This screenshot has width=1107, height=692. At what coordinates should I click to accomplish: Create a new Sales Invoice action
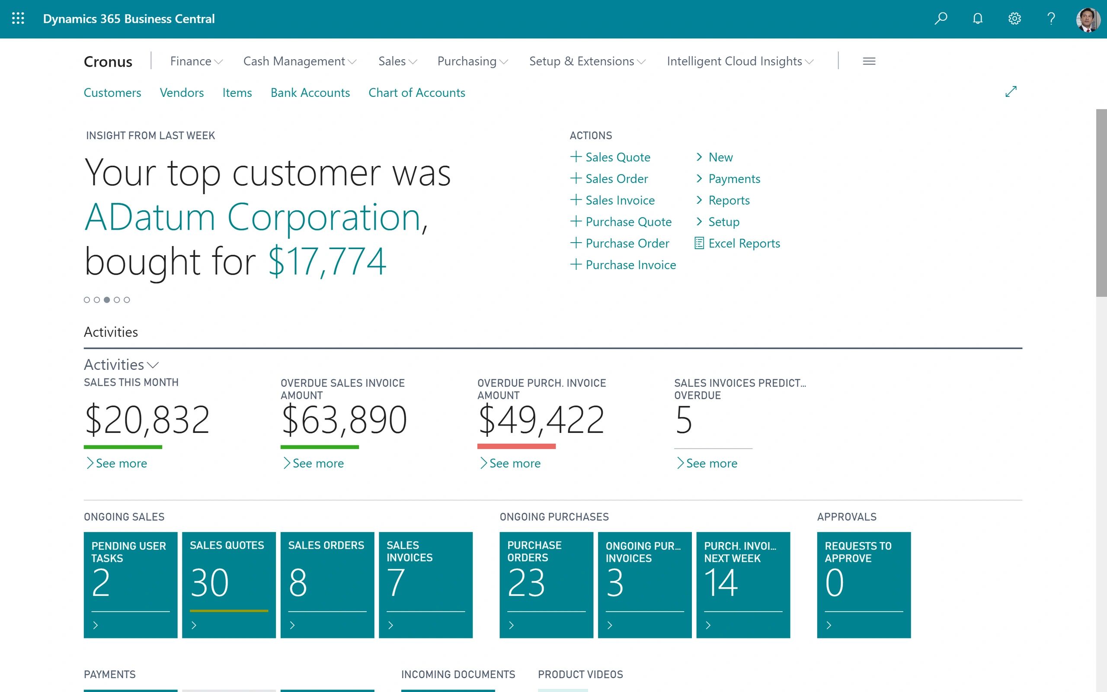click(x=619, y=200)
